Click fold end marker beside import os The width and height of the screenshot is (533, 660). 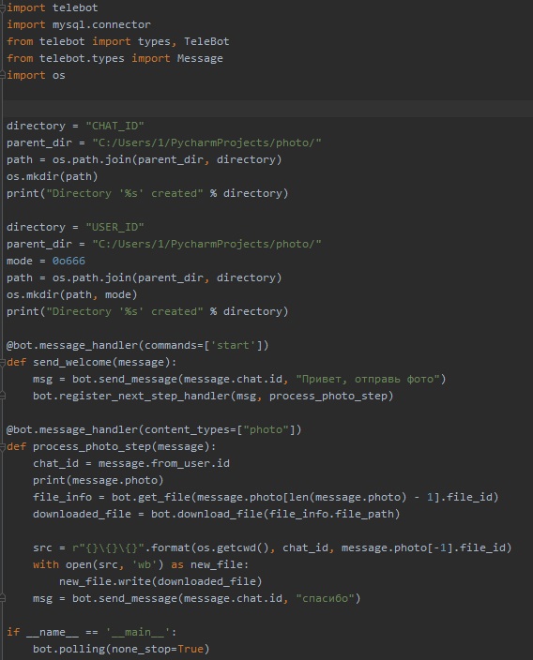[3, 75]
